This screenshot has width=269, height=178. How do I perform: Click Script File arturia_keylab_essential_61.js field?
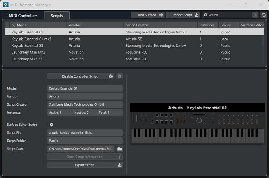coord(85,132)
